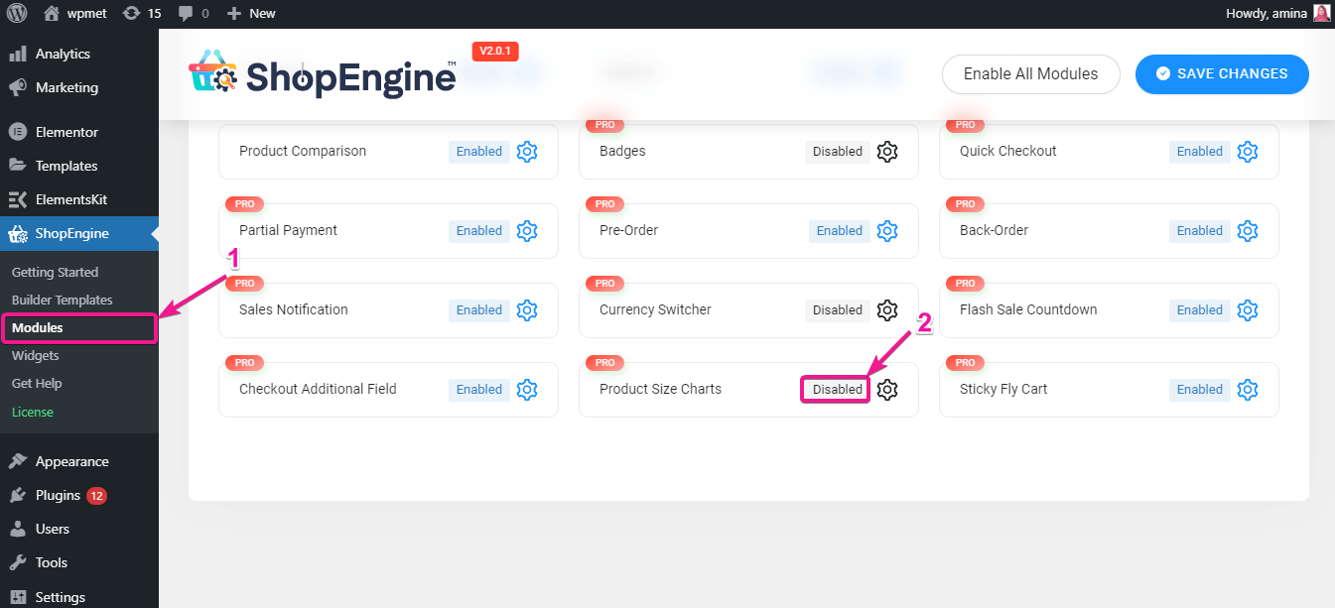Toggle Currency Switcher Disabled status
1335x608 pixels.
pyautogui.click(x=838, y=310)
